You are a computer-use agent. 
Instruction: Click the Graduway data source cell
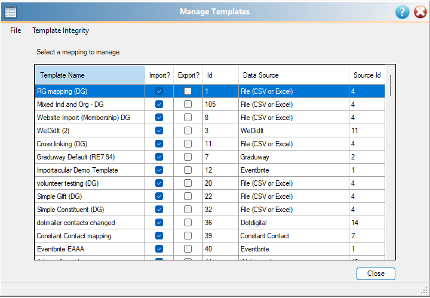[x=294, y=157]
